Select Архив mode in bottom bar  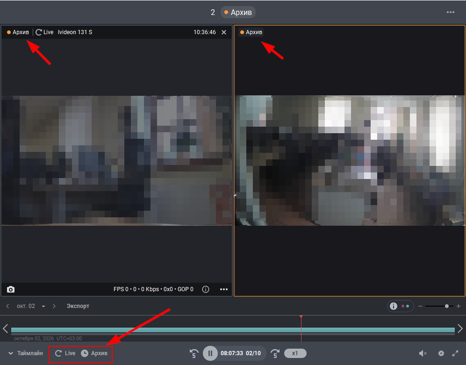click(94, 353)
